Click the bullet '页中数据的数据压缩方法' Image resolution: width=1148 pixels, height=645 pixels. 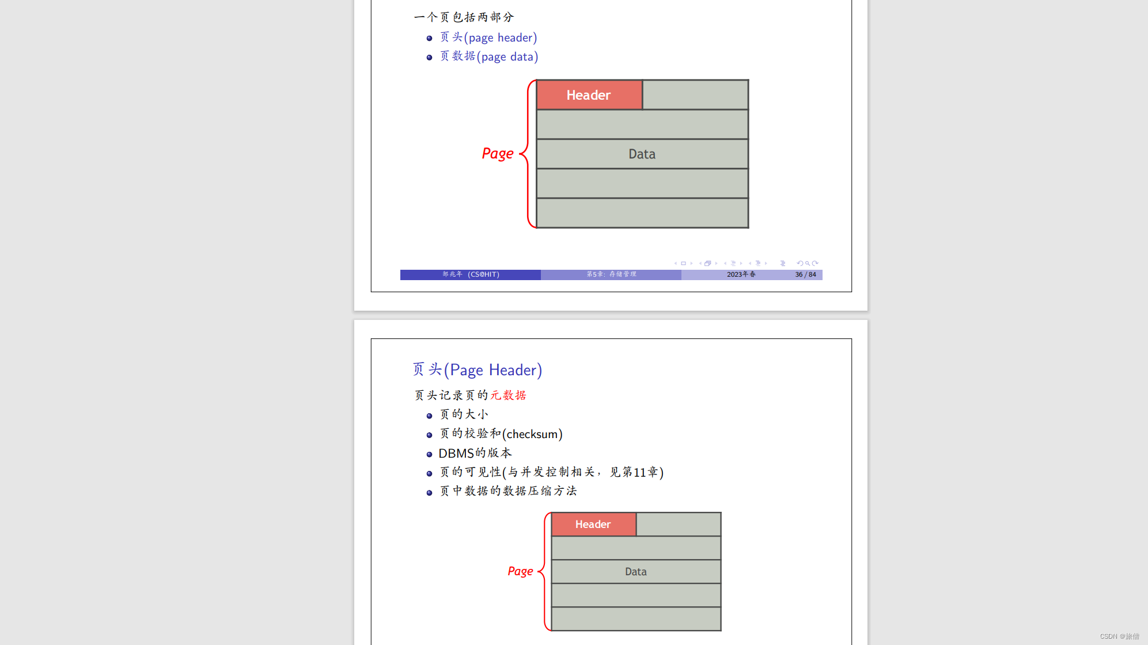point(508,491)
